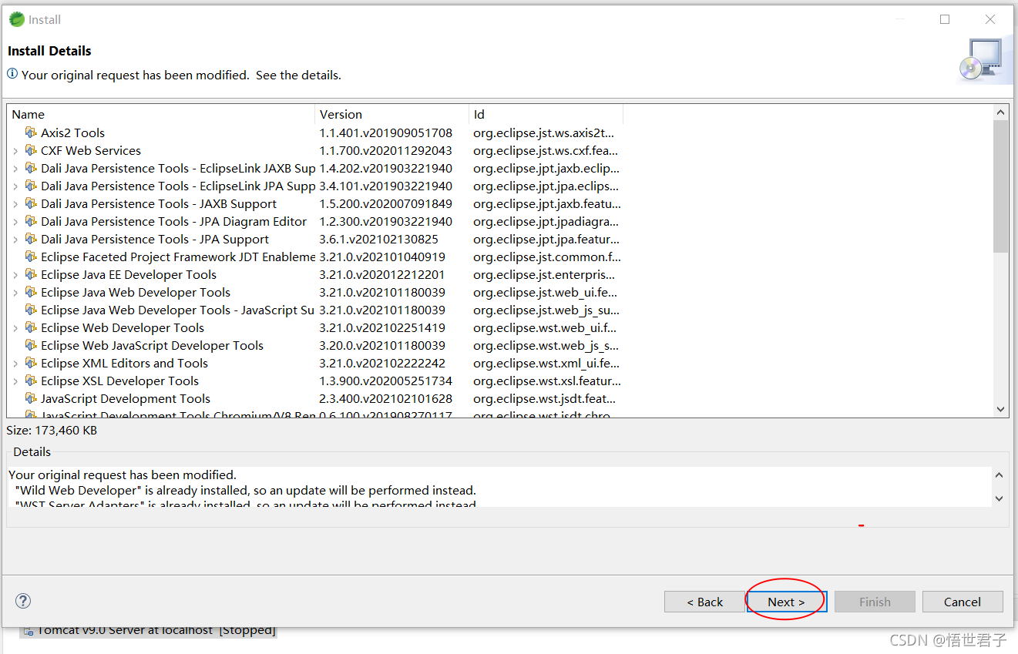Click the feature list scrollbar down arrow

pyautogui.click(x=1000, y=409)
